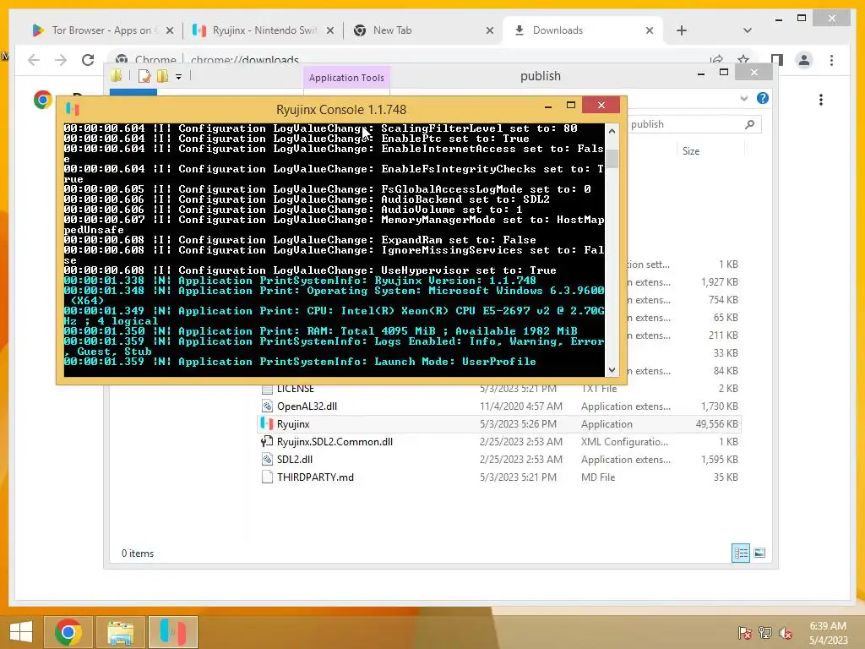Click the SDL2.dll file icon

(267, 459)
